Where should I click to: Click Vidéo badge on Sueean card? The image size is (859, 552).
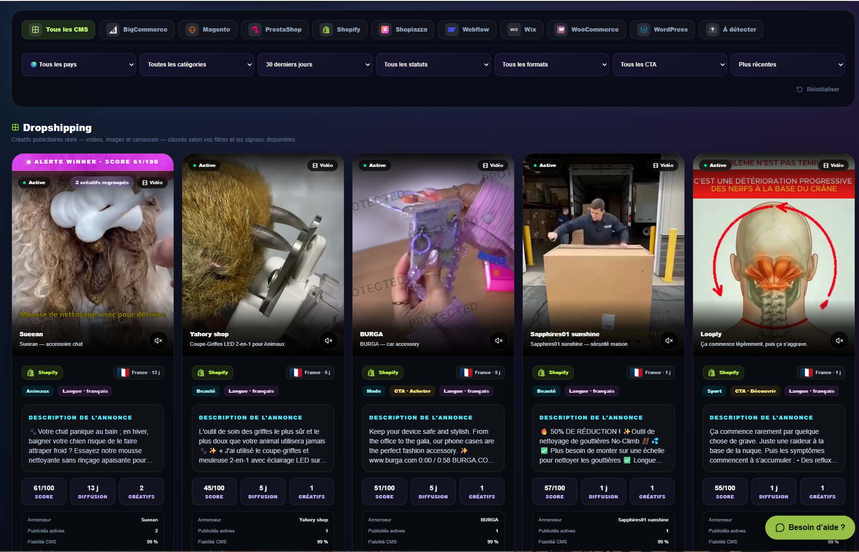153,183
